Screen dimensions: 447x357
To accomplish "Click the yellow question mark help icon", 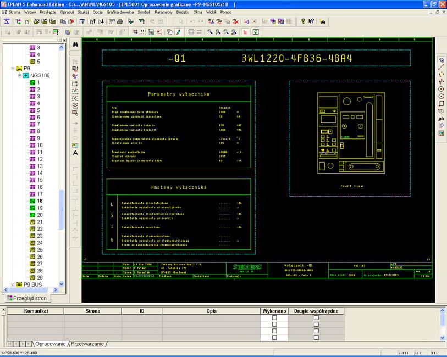I will (303, 21).
